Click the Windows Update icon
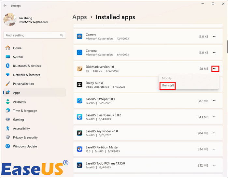 (x=8, y=146)
